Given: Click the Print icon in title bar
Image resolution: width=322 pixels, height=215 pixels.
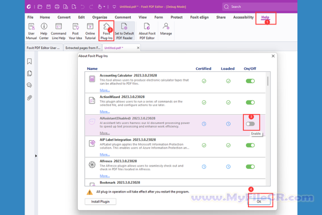Looking at the screenshot, I should [57, 7].
